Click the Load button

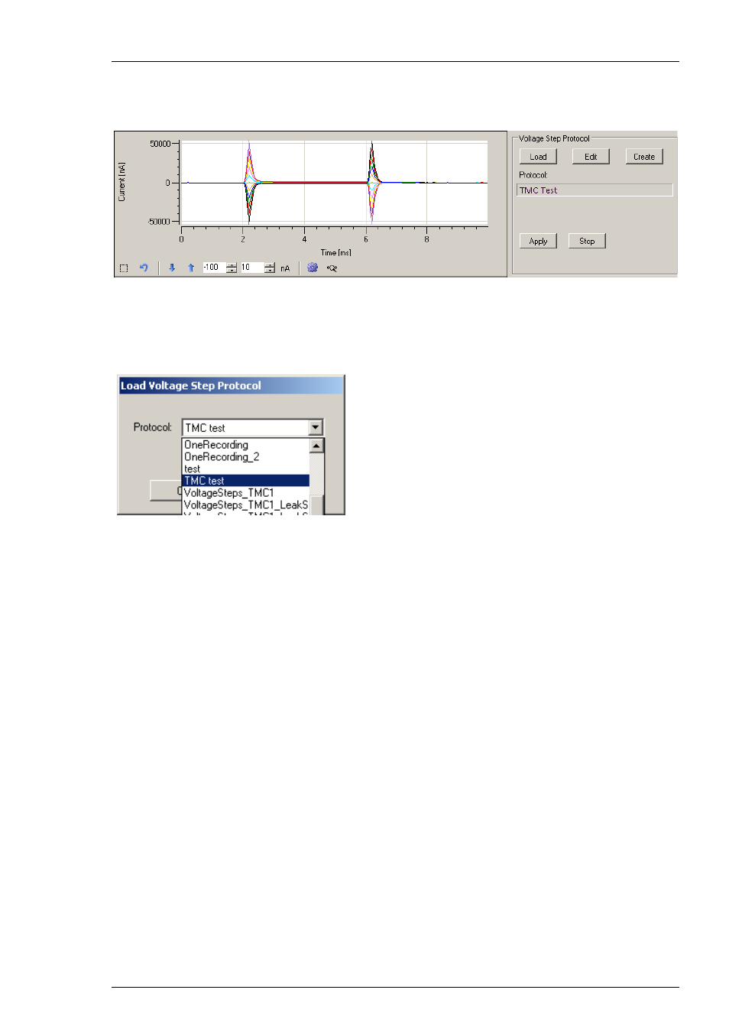538,157
